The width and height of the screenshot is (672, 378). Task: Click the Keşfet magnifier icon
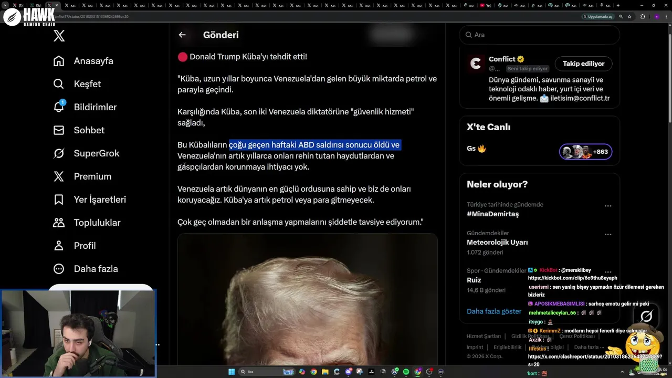[59, 84]
